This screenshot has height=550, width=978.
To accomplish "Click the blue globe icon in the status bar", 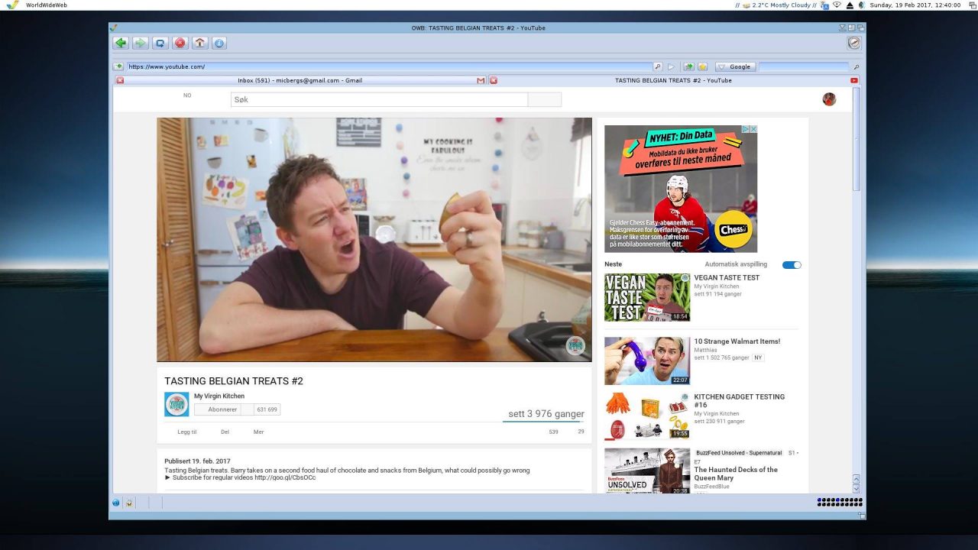I will (116, 503).
